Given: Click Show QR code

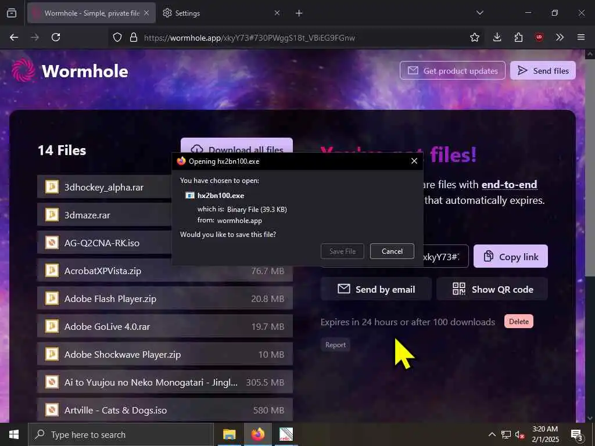Looking at the screenshot, I should (492, 289).
